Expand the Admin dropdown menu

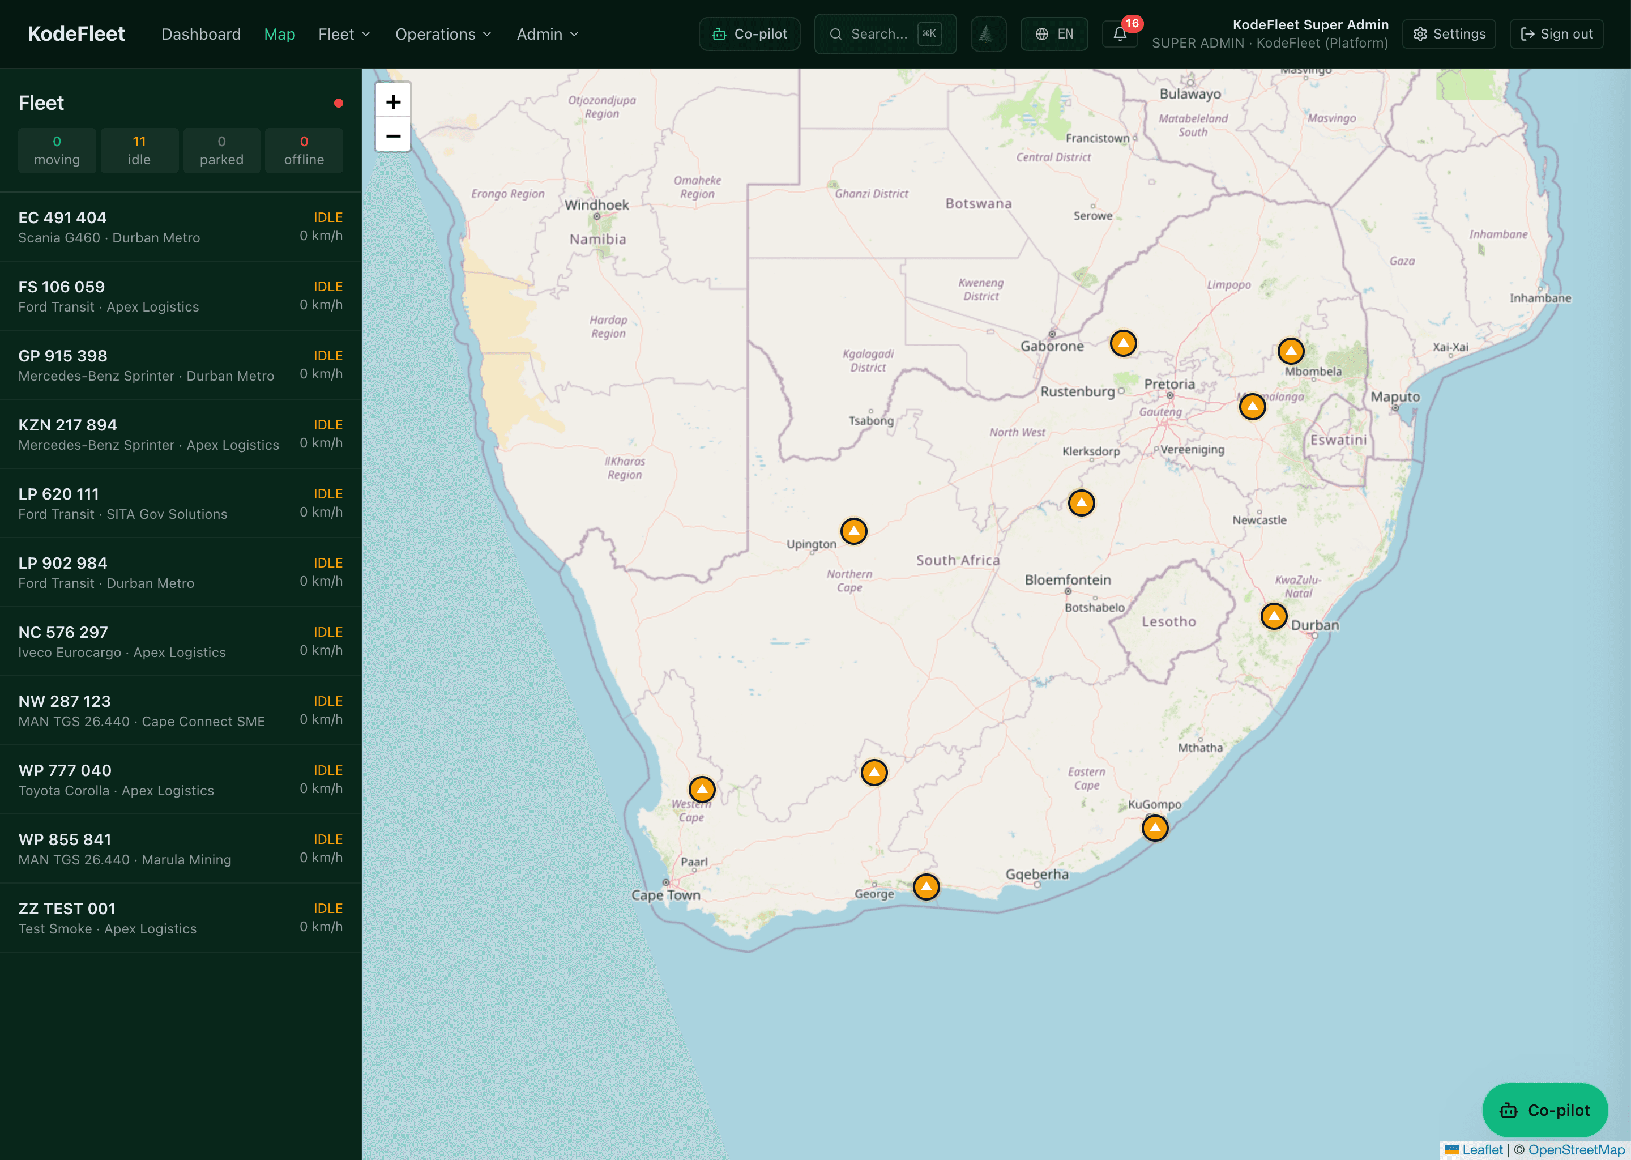548,35
